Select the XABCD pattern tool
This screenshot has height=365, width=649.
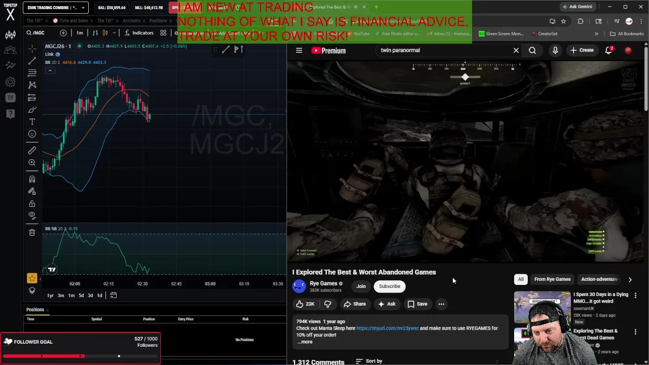click(32, 85)
